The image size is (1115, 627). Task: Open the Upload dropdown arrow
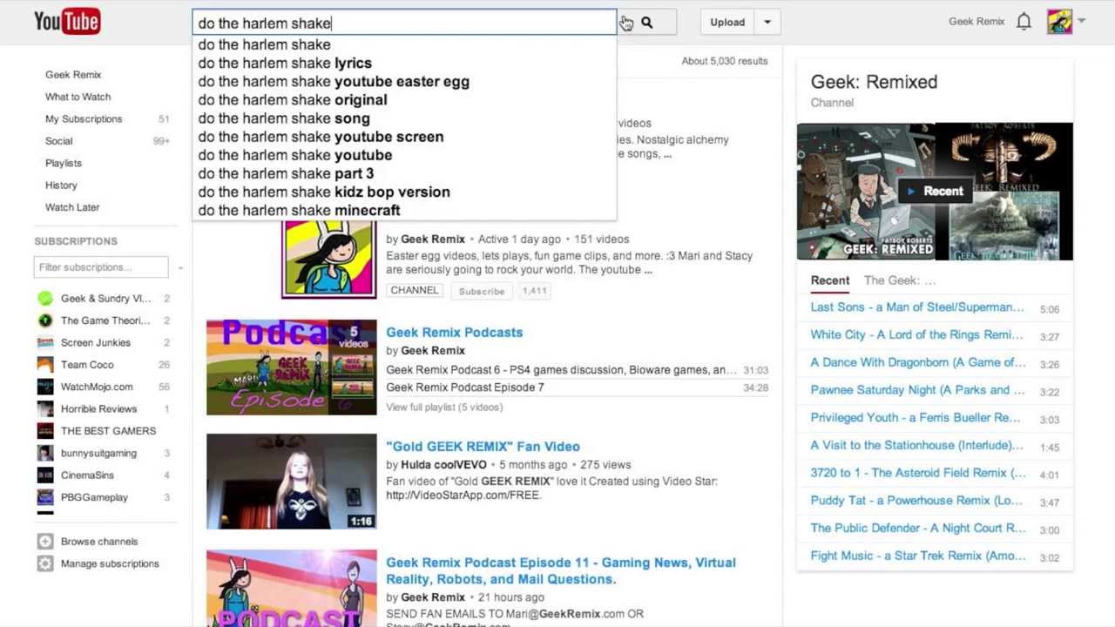point(767,23)
